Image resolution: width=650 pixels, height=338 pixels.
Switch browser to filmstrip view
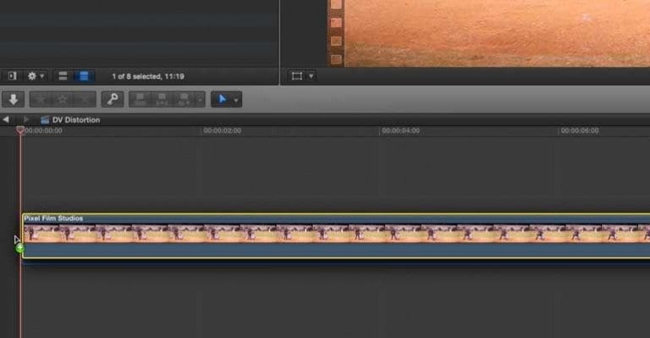[x=63, y=76]
